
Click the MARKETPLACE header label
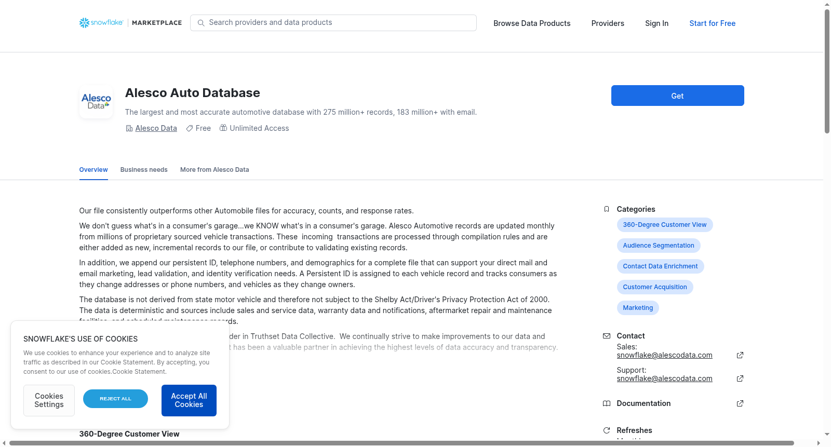pos(157,23)
